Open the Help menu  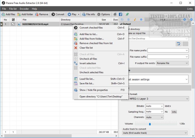34,9
